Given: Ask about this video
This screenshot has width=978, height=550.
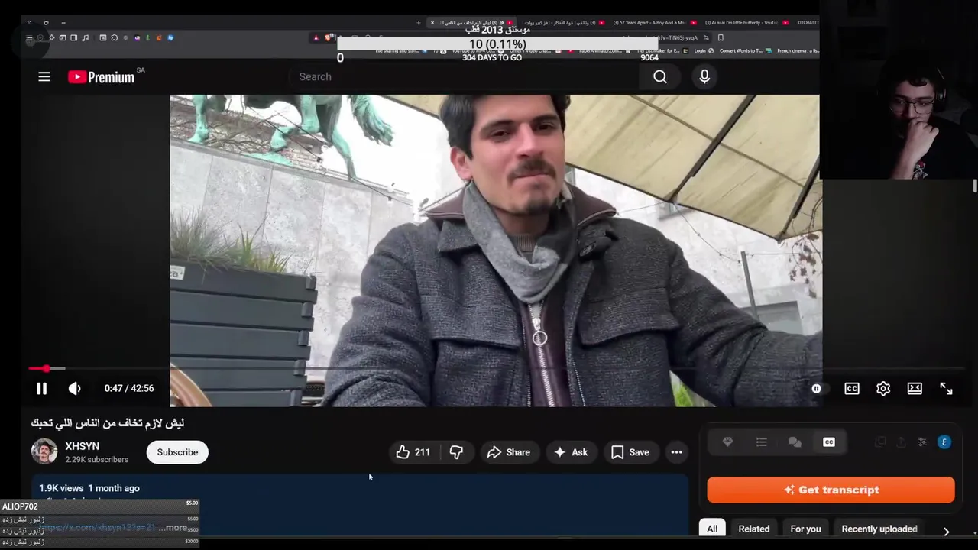Looking at the screenshot, I should tap(571, 452).
